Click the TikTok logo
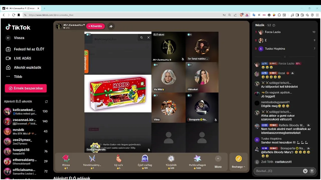 (x=18, y=27)
